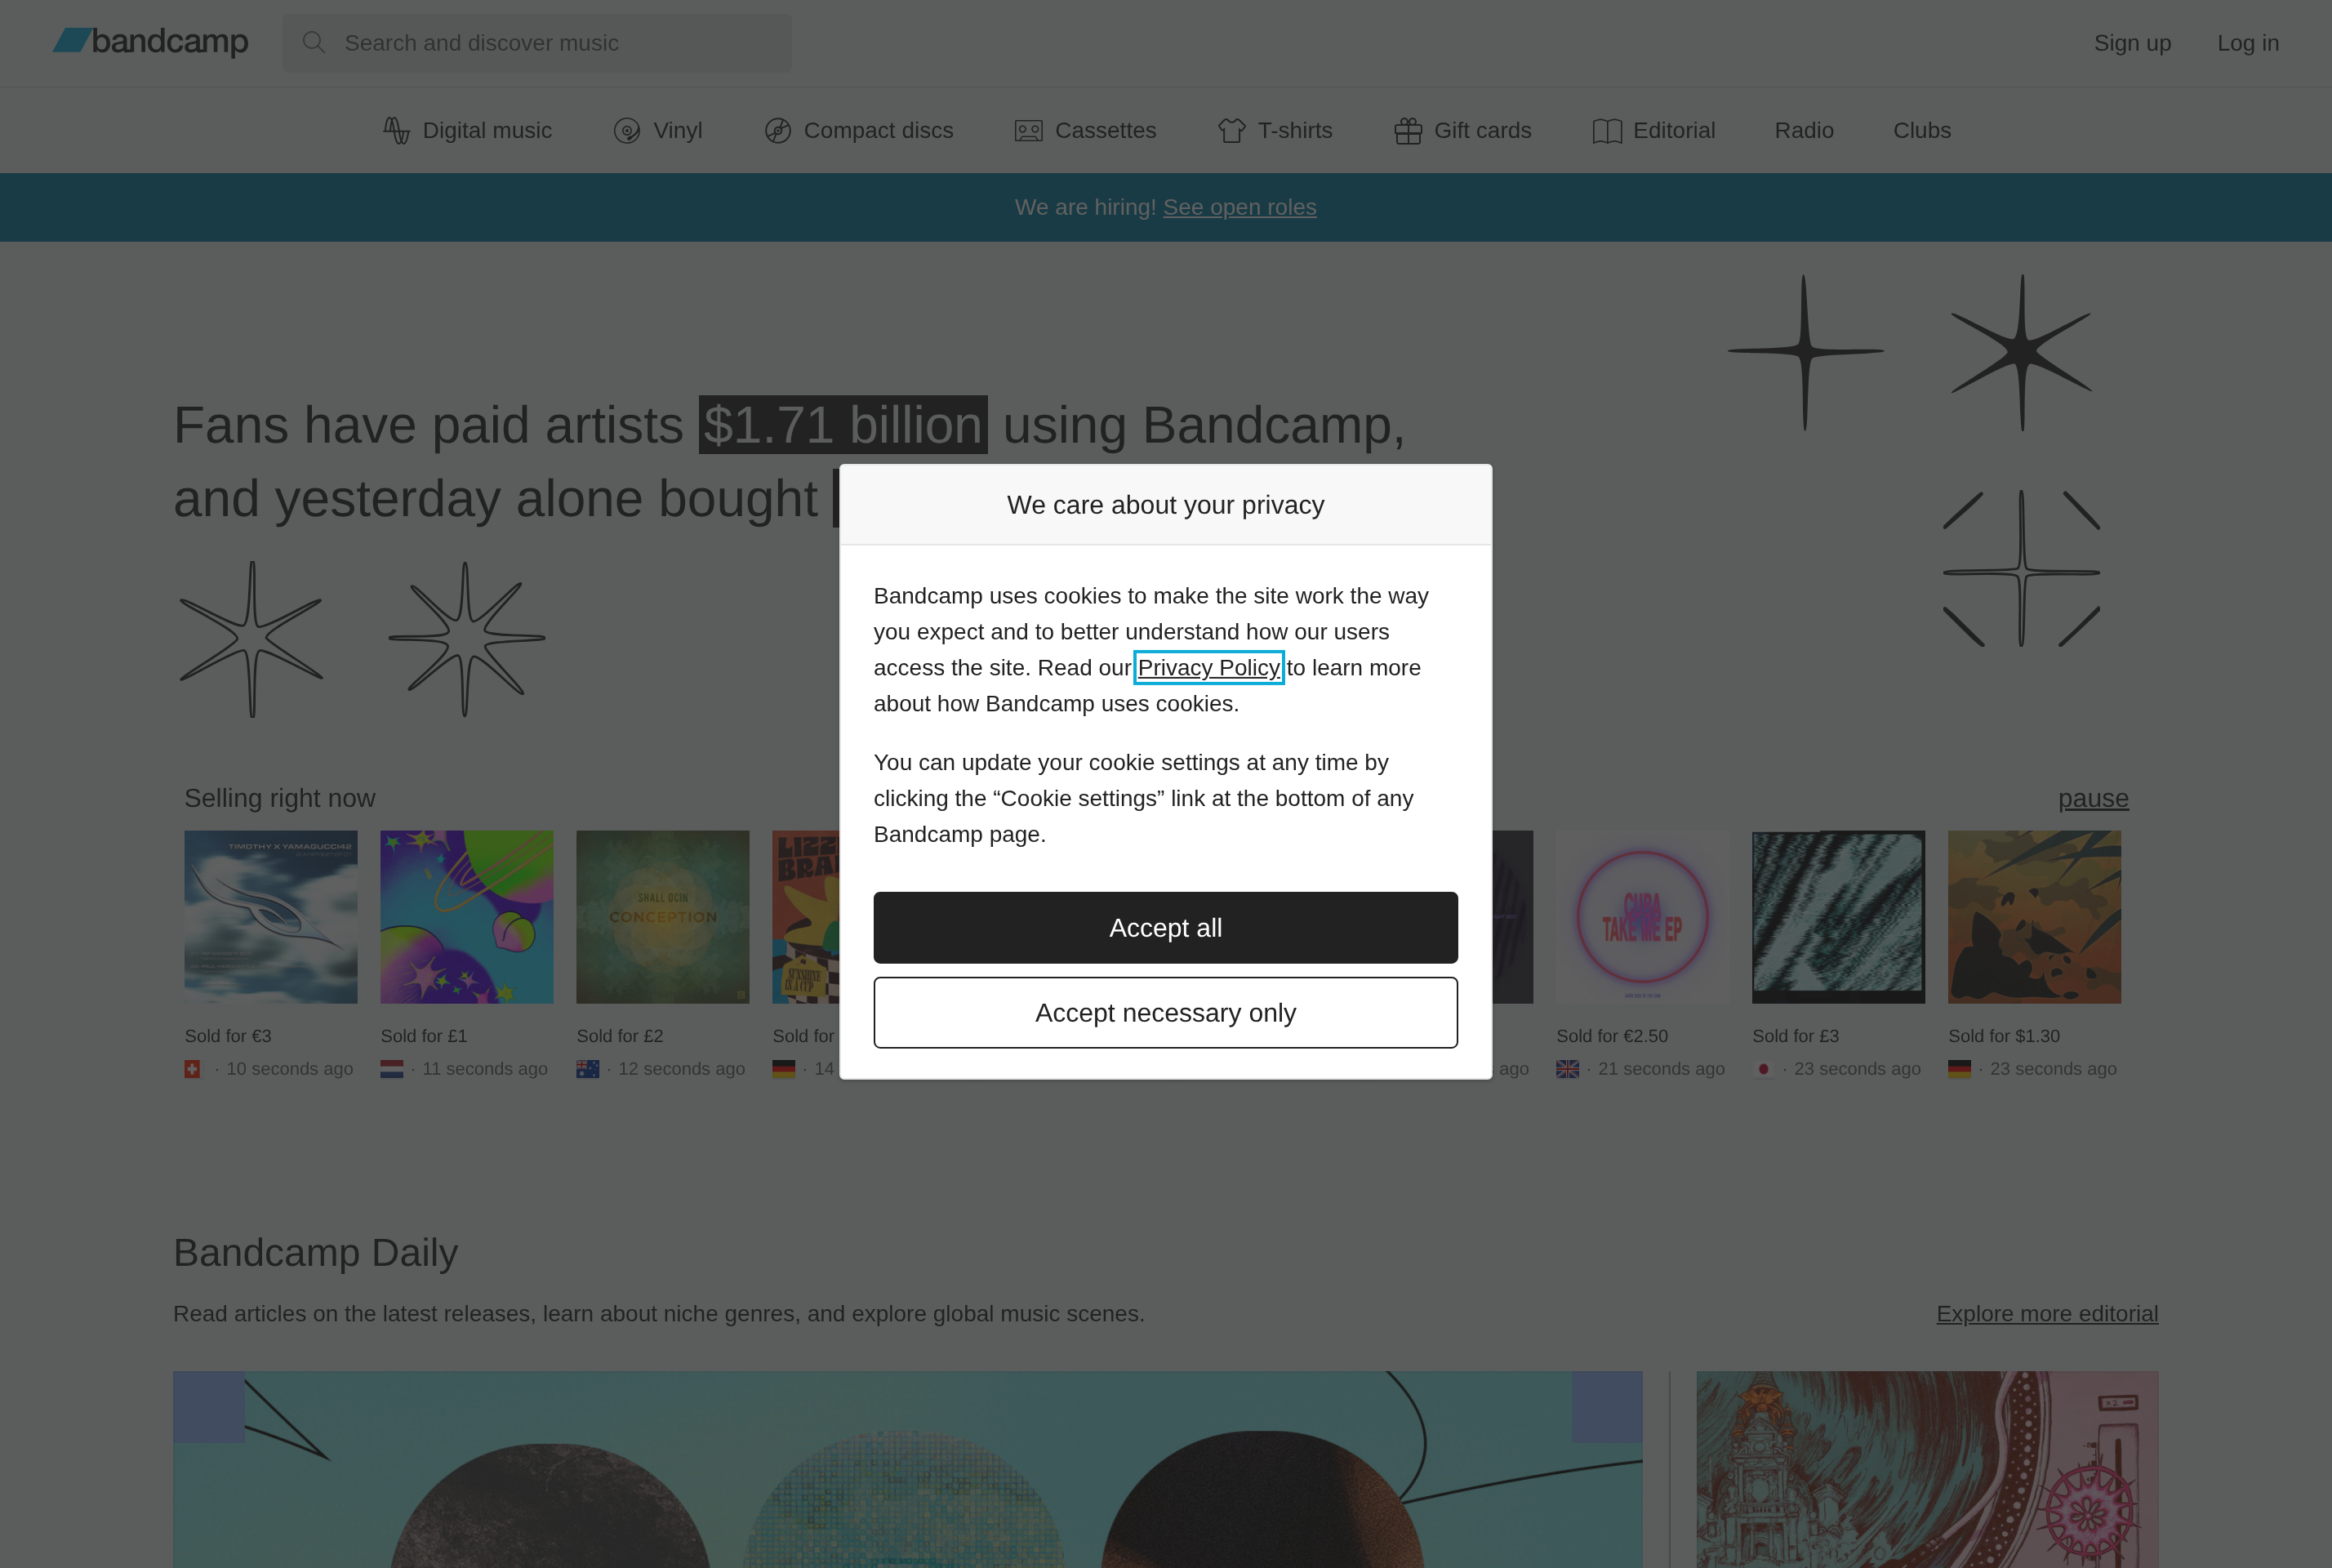This screenshot has width=2332, height=1568.
Task: Open the Compact discs icon
Action: pos(777,130)
